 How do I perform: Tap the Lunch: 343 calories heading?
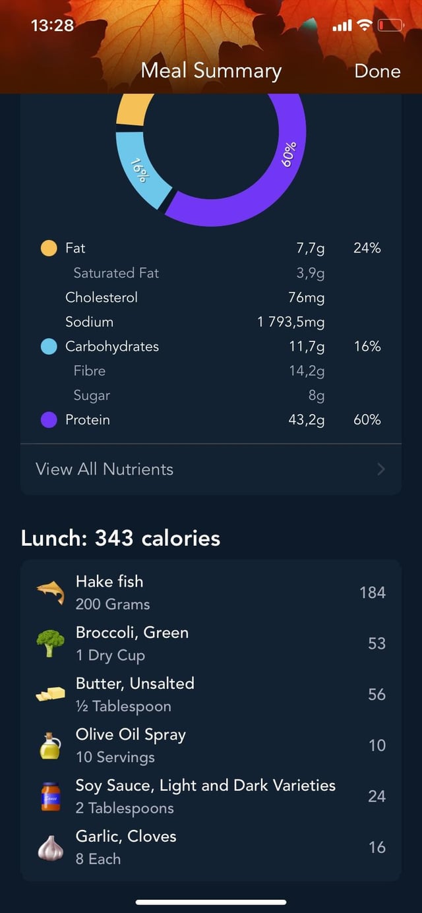tap(121, 538)
